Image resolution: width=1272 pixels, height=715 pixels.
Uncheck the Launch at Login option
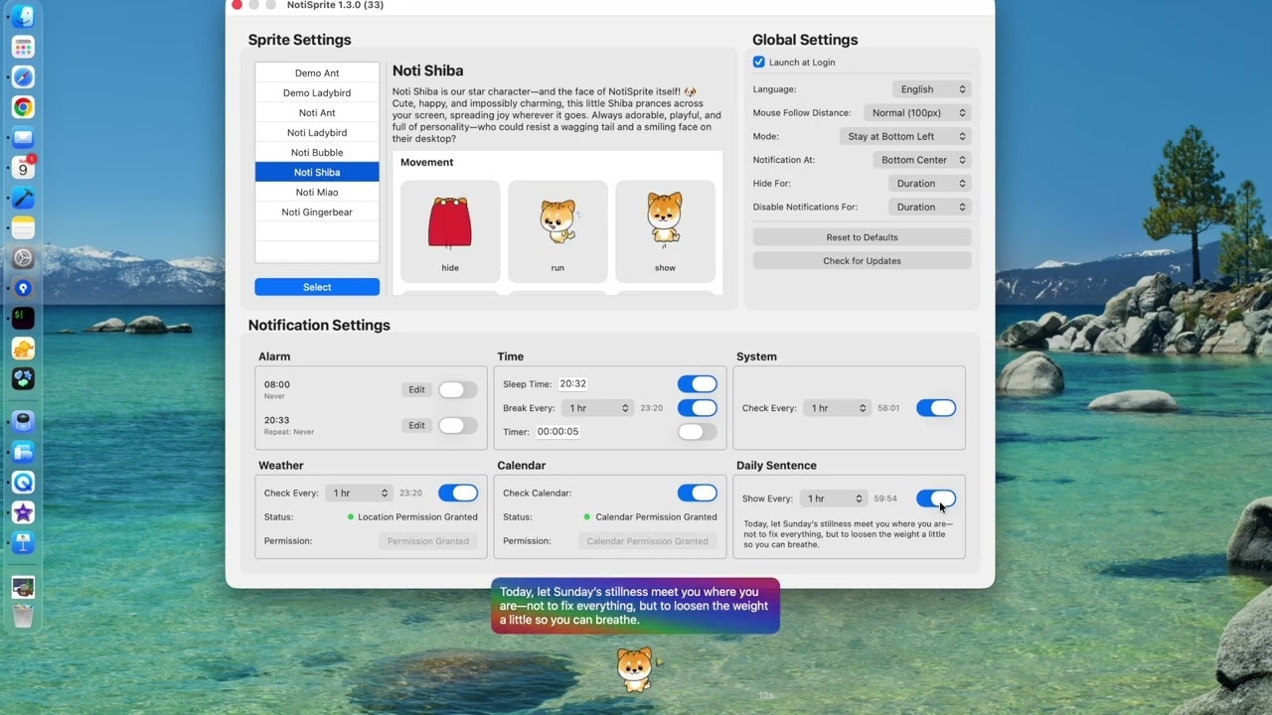758,62
